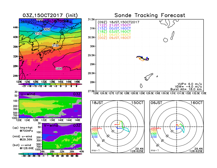
Task: Click the '27.5N' latitude axis label
Action: (x=91, y=91)
